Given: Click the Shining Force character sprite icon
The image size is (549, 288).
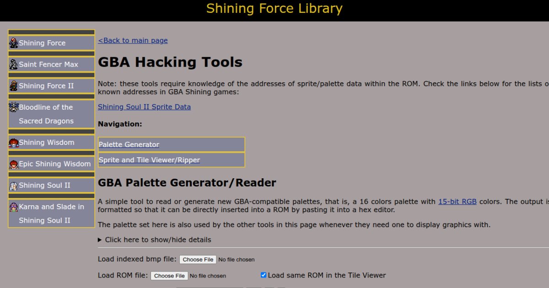Looking at the screenshot, I should (14, 43).
